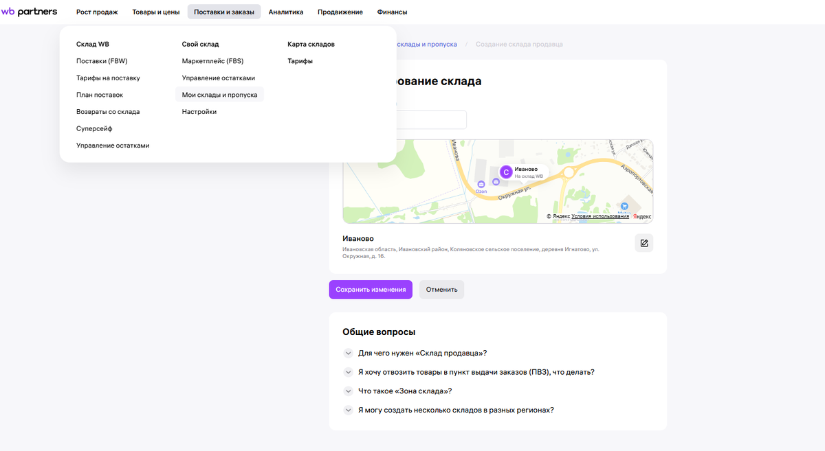825x451 pixels.
Task: Open the Товары и цены menu
Action: (156, 12)
